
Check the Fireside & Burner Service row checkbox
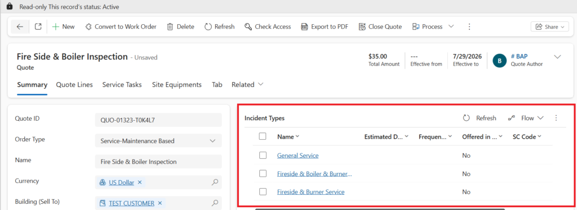point(263,191)
